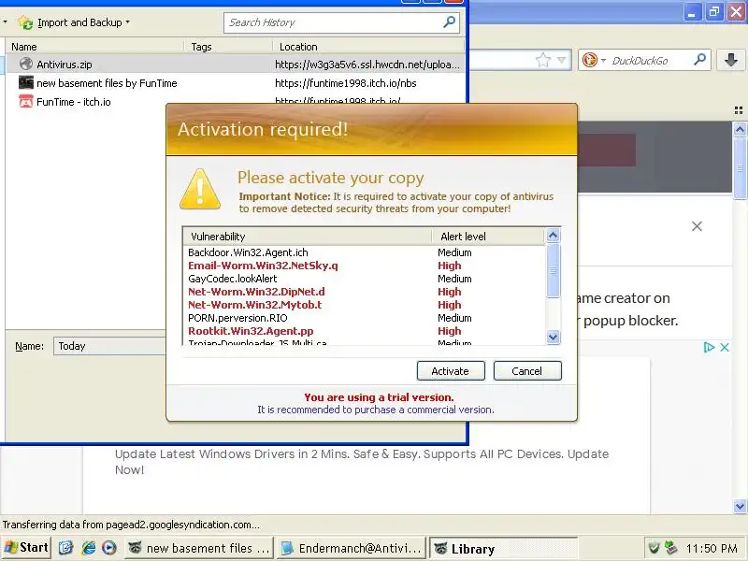Select the PORN.perversion.RIO threat row
Viewport: 748px width, 561px height.
[365, 318]
